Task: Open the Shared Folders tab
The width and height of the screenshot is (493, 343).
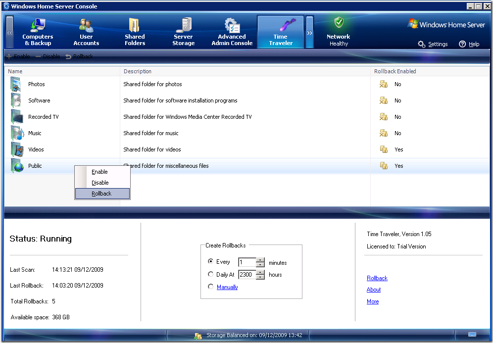Action: [135, 32]
